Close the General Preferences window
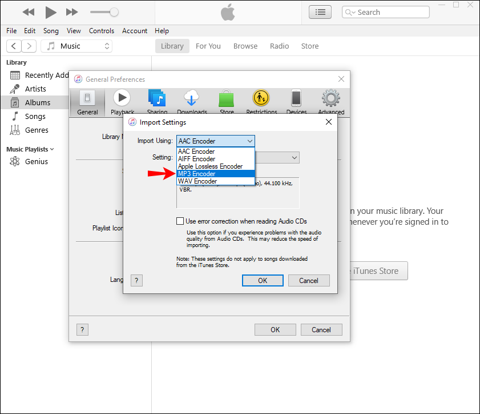The image size is (480, 414). 341,79
